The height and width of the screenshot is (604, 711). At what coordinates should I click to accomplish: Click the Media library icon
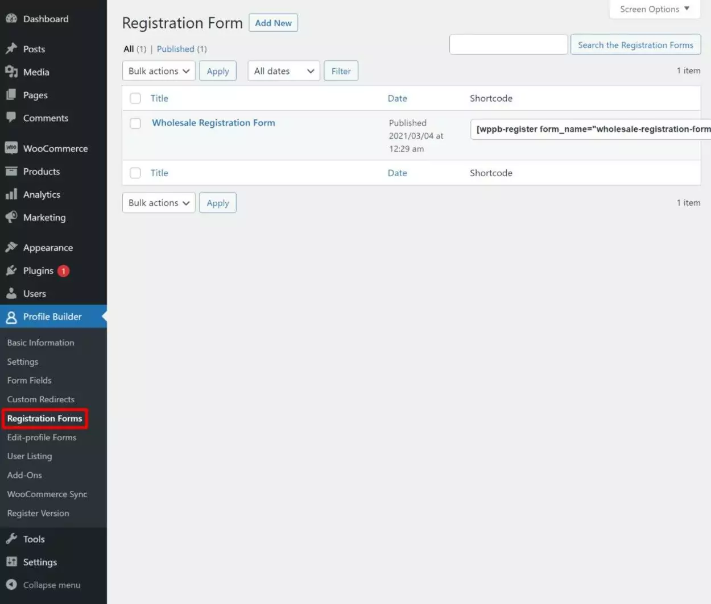[11, 72]
